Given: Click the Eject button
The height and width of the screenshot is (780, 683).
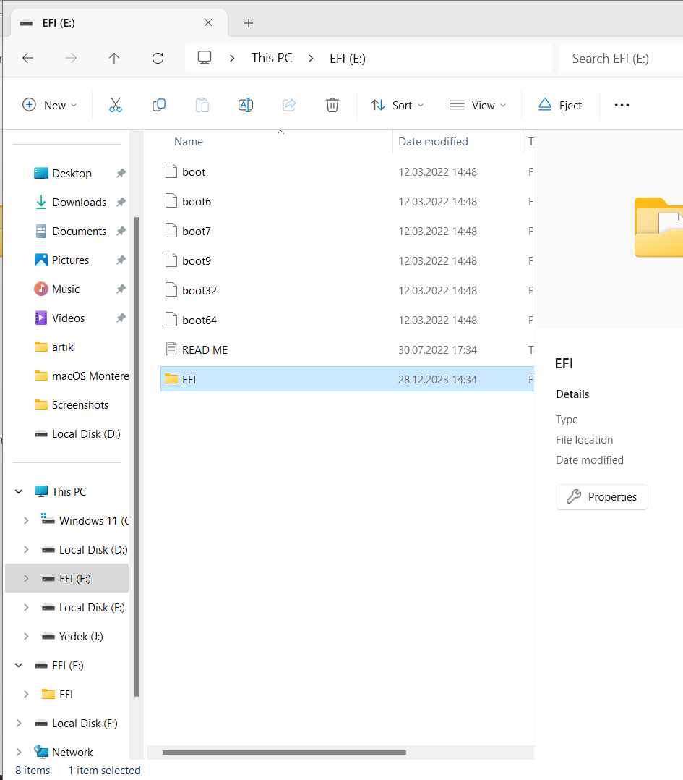Looking at the screenshot, I should [560, 105].
